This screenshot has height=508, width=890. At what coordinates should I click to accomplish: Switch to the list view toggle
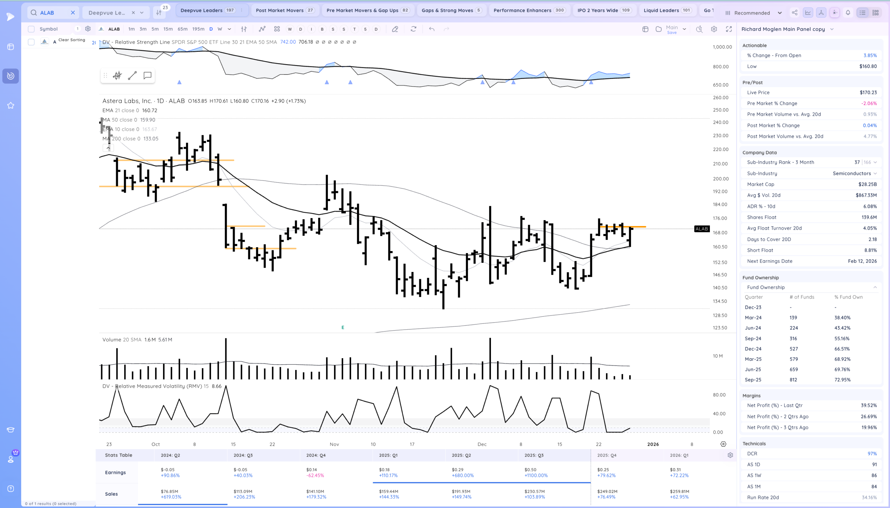click(862, 13)
